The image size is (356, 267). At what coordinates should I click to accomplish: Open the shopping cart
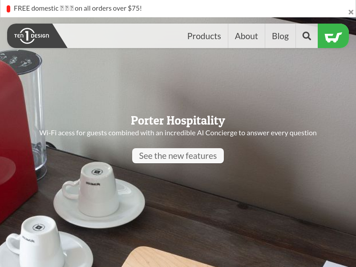tap(333, 36)
